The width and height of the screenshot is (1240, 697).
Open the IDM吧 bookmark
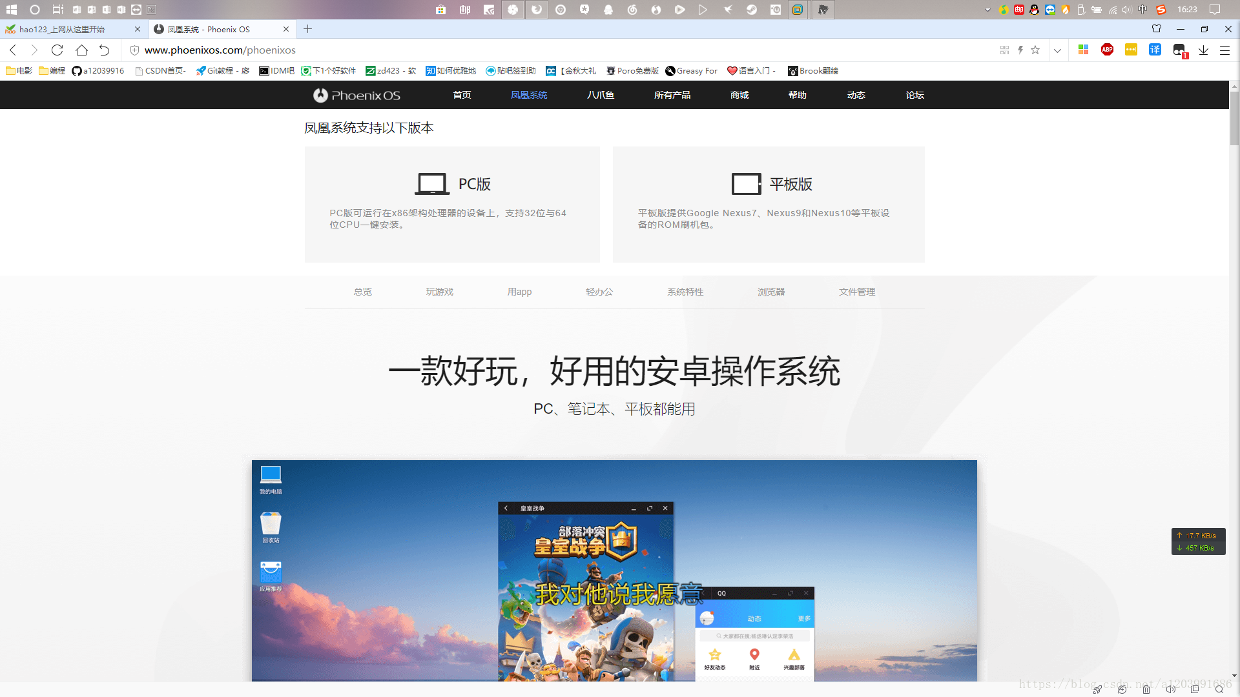point(276,71)
